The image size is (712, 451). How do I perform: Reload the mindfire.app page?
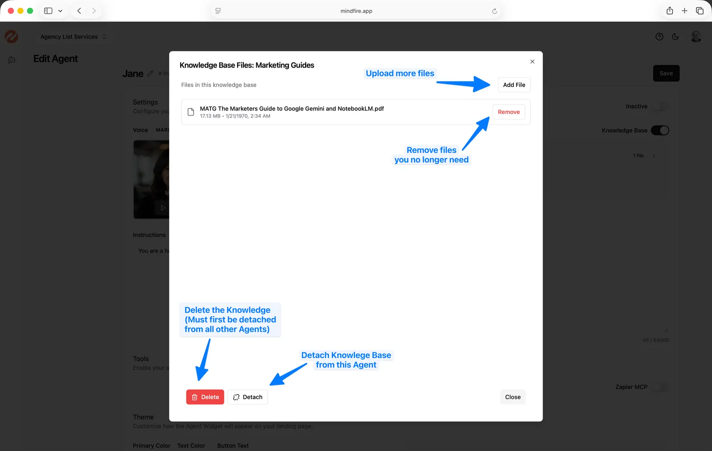tap(494, 11)
